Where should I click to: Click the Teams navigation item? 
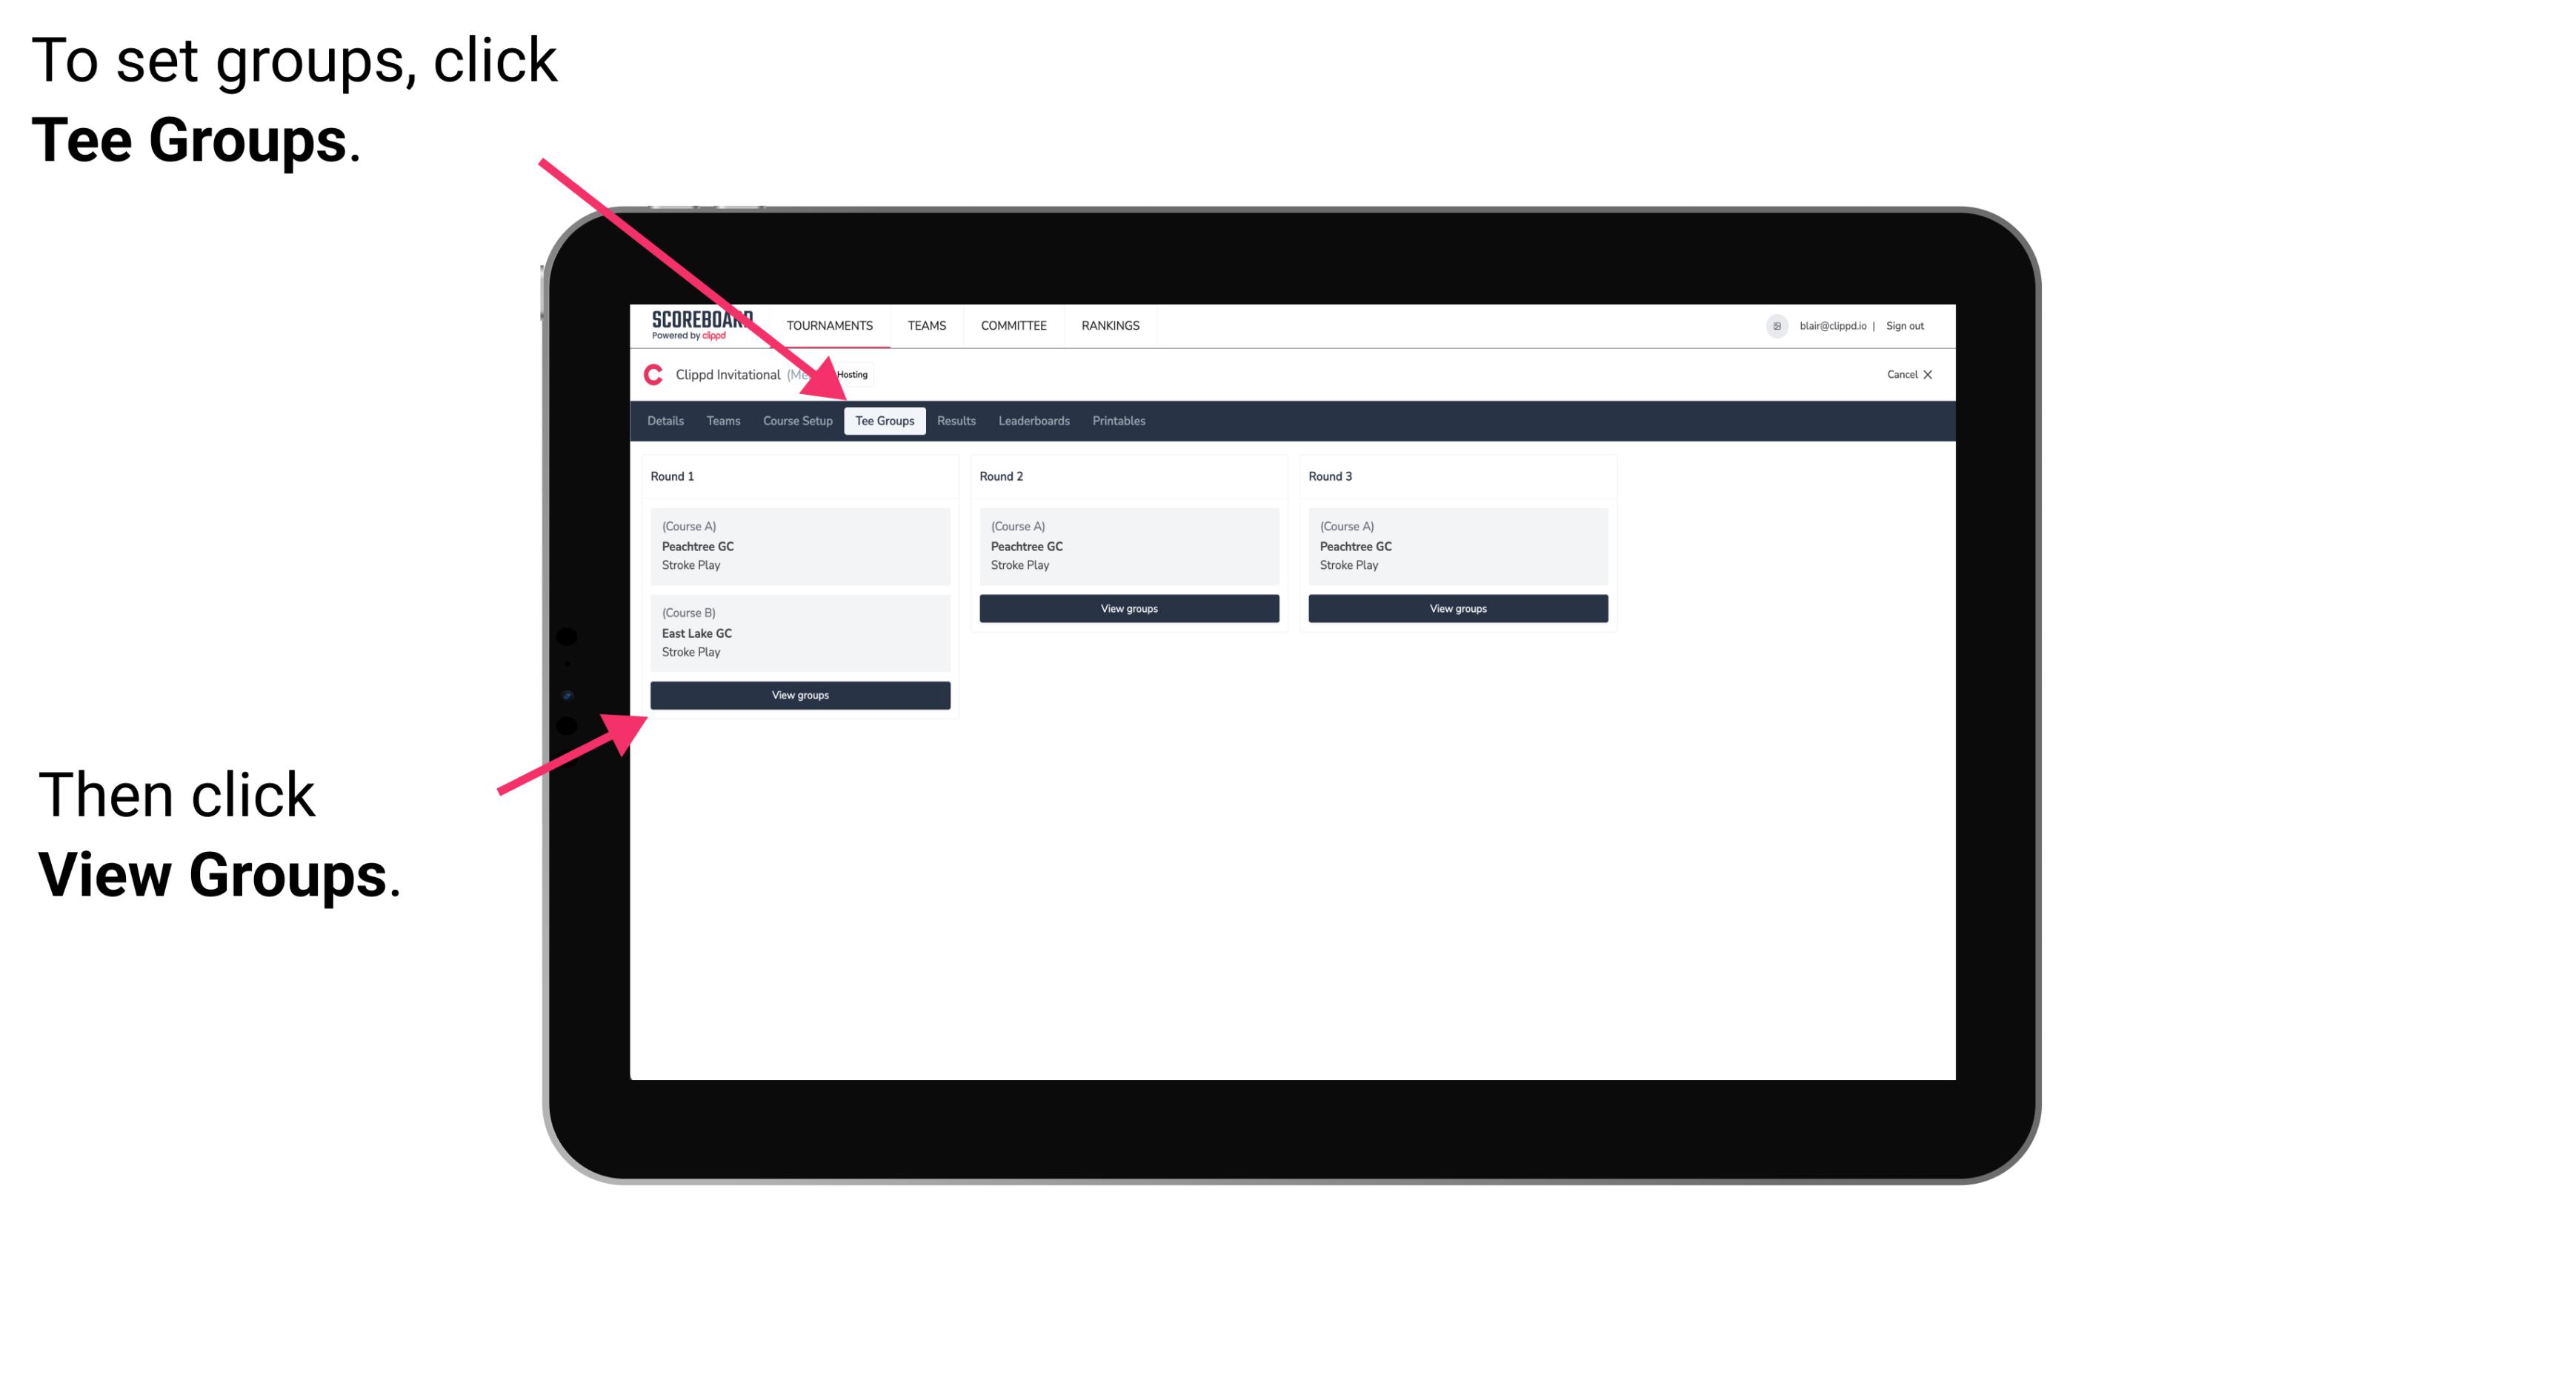[719, 422]
